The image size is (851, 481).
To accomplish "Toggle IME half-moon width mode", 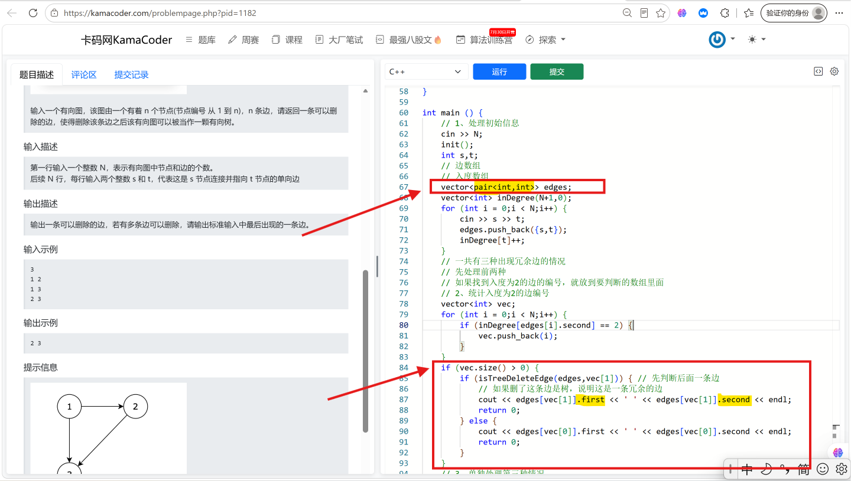I will click(766, 470).
